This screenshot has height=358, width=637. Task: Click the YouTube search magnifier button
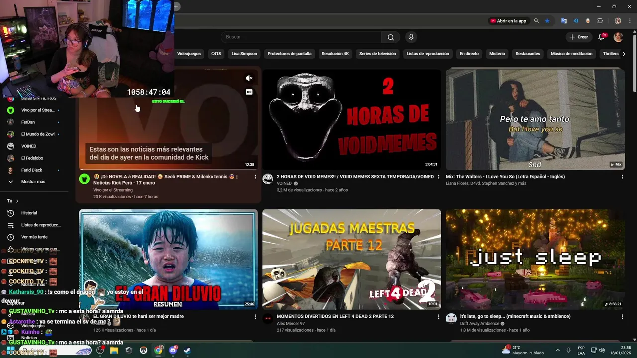391,37
